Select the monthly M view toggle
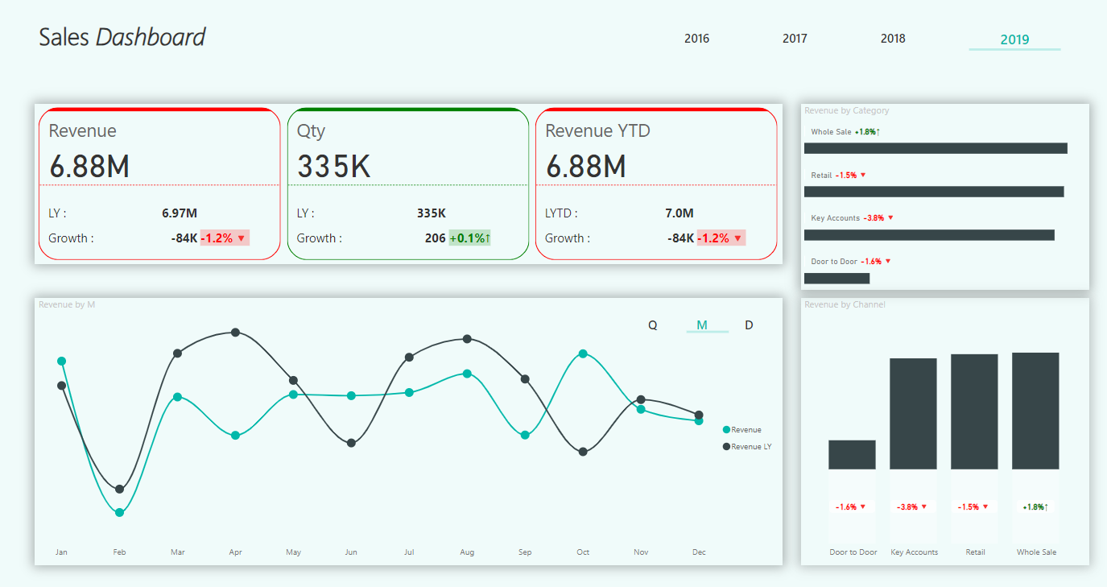Screen dimensions: 1107x587 702,325
